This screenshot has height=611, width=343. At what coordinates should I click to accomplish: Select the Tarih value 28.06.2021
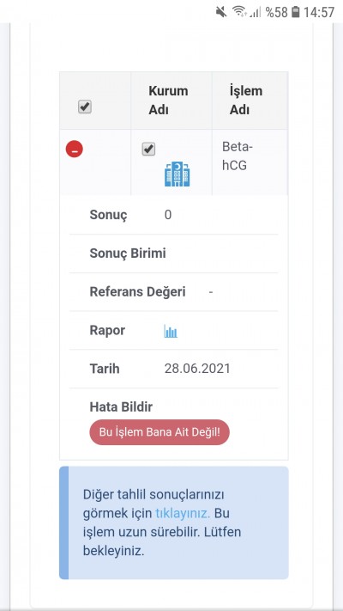[x=197, y=369]
